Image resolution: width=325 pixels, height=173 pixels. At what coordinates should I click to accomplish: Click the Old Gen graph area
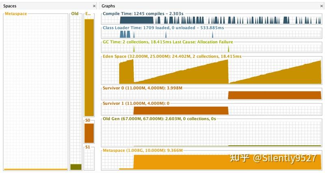pos(211,134)
